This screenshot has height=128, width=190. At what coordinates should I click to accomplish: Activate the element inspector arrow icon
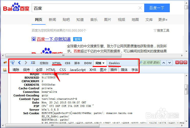(x=12, y=63)
